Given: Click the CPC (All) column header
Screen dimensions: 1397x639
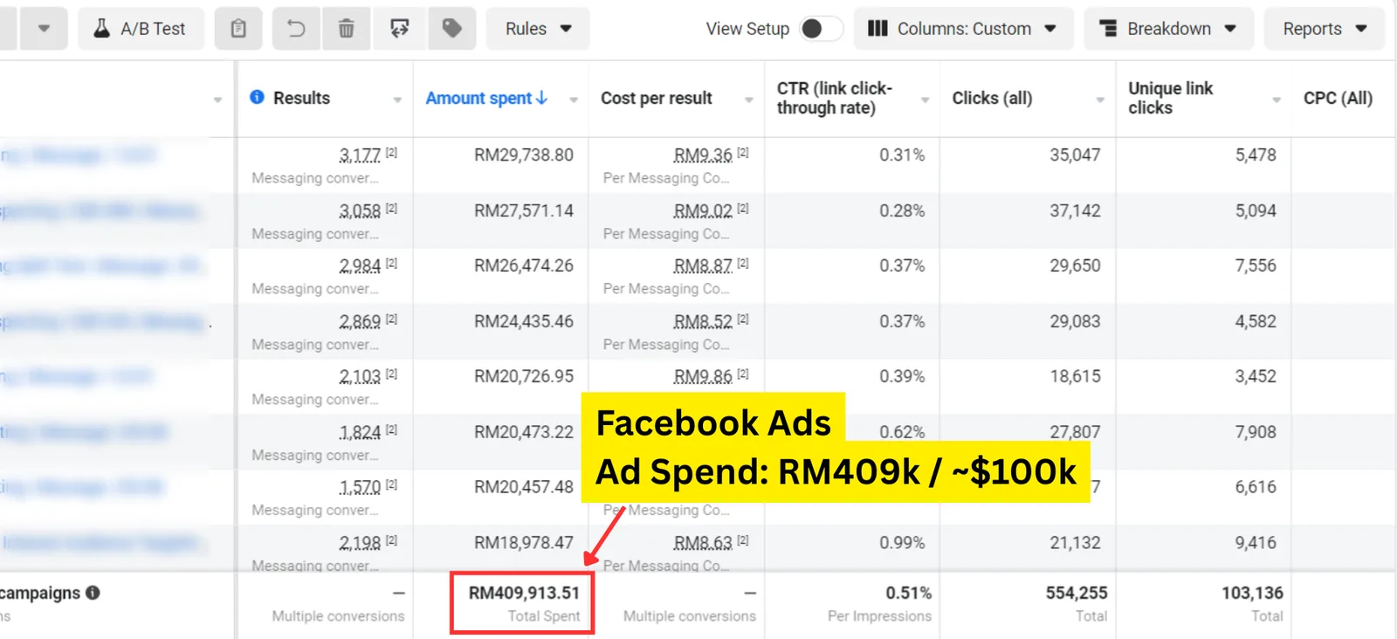Looking at the screenshot, I should (1338, 98).
